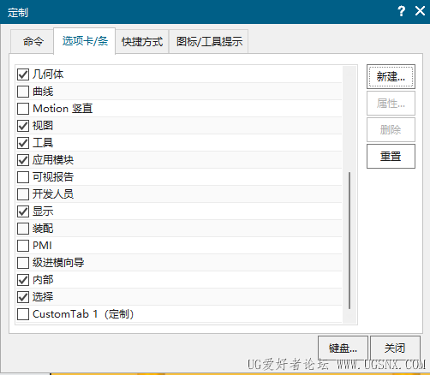This screenshot has width=430, height=375.
Task: Uncheck the 内部 checkbox
Action: point(23,280)
